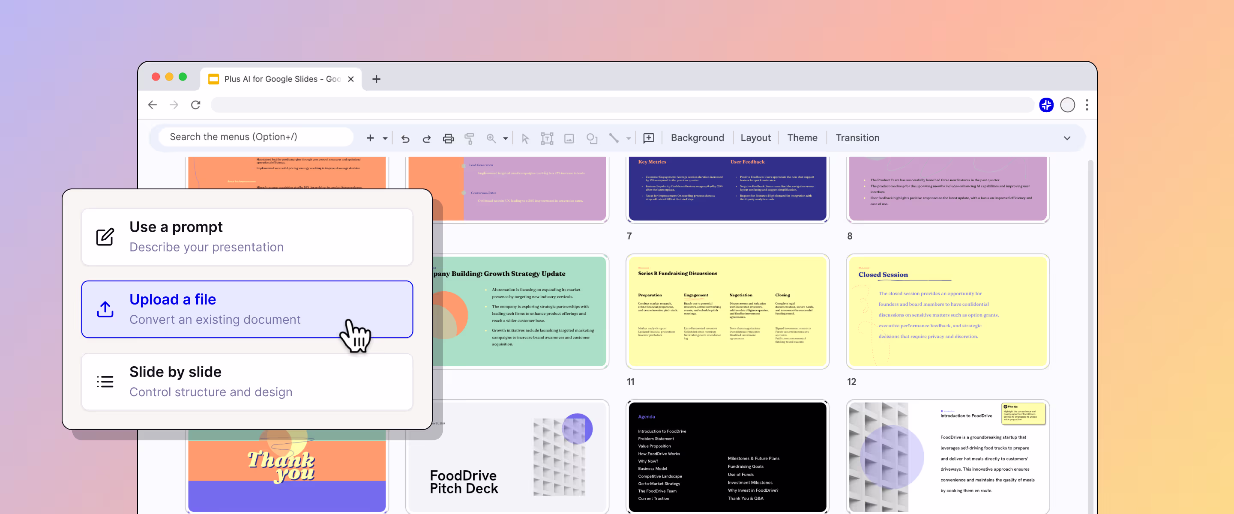1234x514 pixels.
Task: Select the FoodDrive Pitch Deck slide
Action: coord(507,457)
